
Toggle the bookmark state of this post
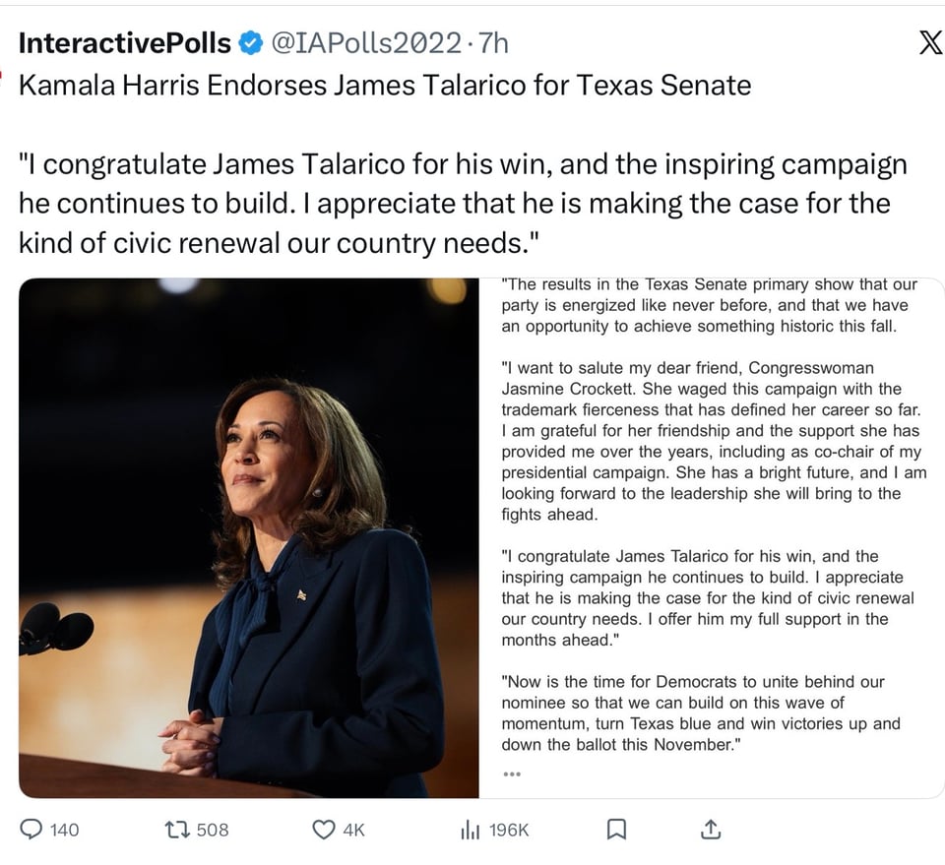616,830
